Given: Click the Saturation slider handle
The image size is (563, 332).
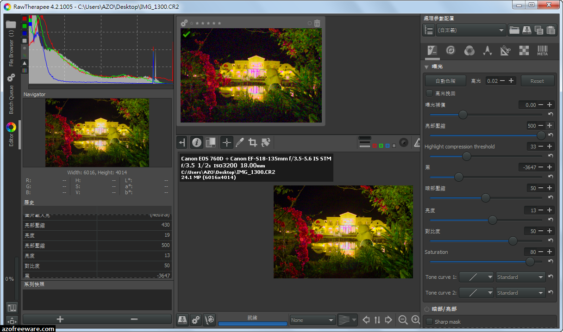Looking at the screenshot, I should click(x=530, y=262).
